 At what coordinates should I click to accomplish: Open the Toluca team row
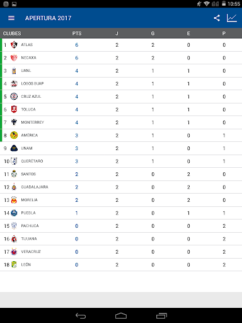point(121,110)
